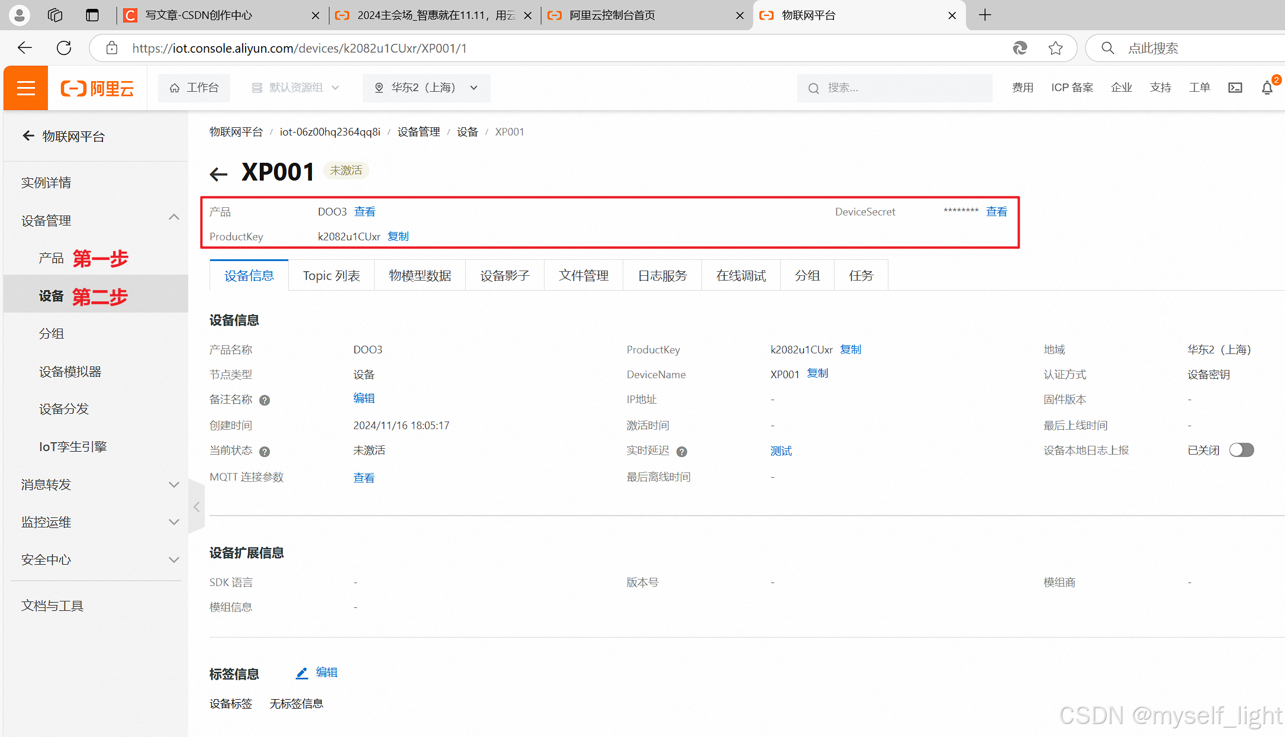View site lock information icon
The width and height of the screenshot is (1285, 737).
click(x=112, y=48)
